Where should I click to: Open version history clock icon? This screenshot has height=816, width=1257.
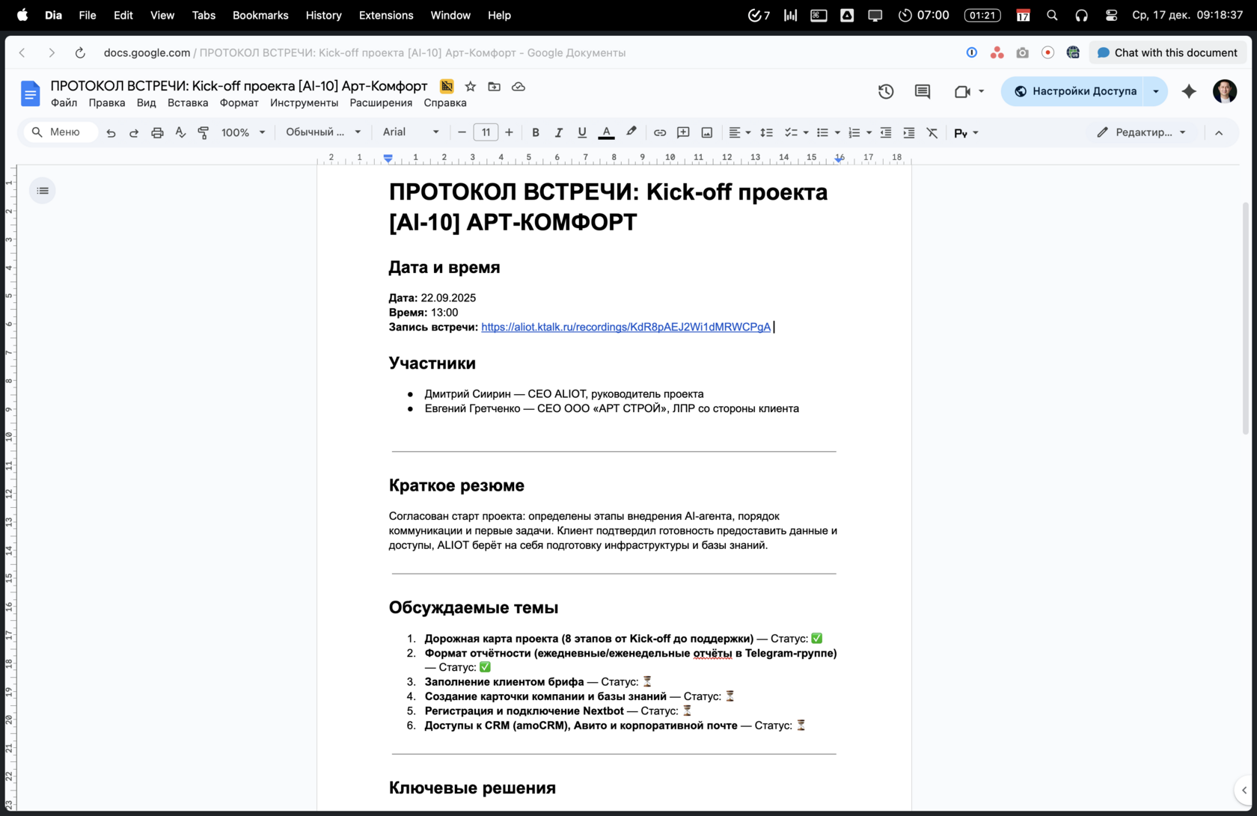(x=886, y=91)
